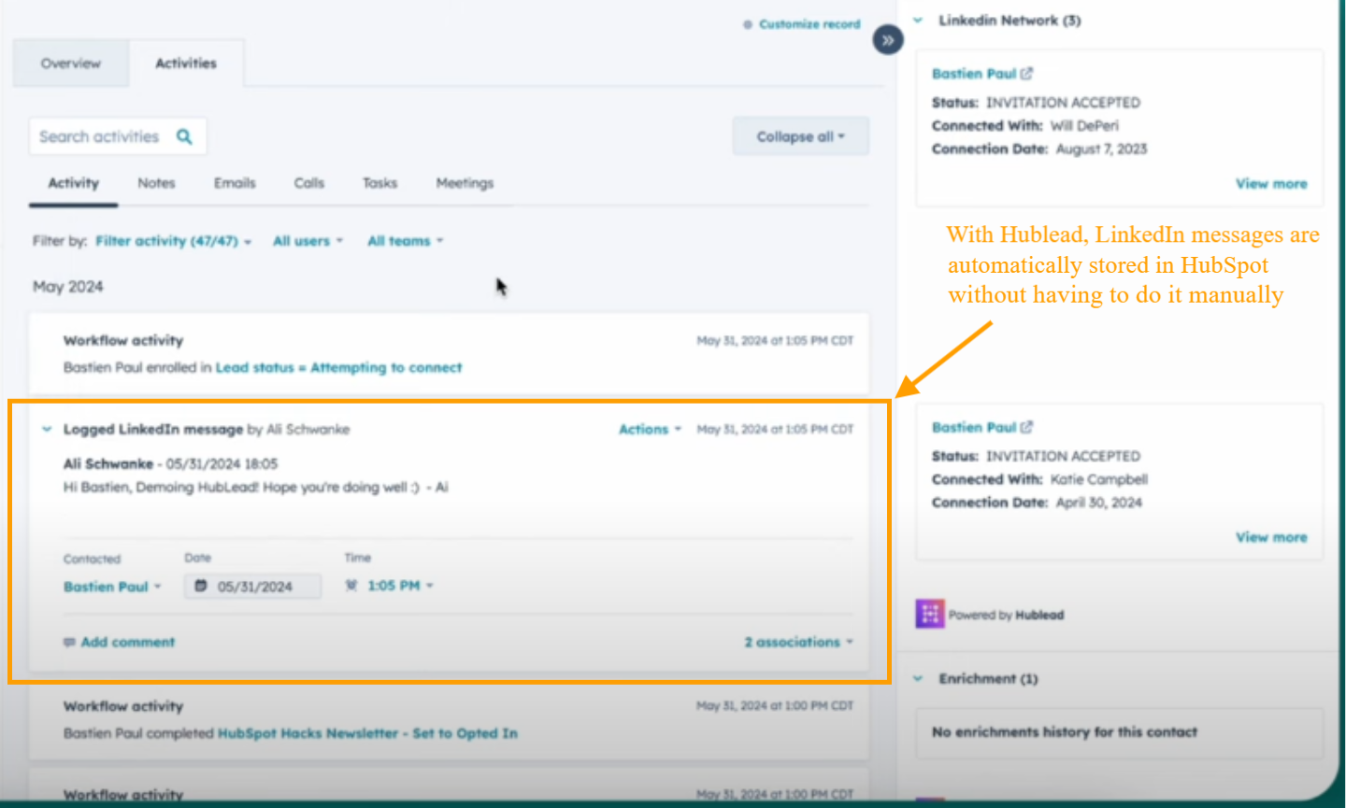Open external link icon beside second Bastien Paul
This screenshot has height=808, width=1346.
(1026, 427)
